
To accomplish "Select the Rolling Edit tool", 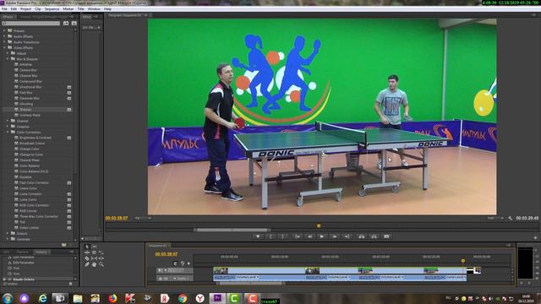I will [x=94, y=252].
